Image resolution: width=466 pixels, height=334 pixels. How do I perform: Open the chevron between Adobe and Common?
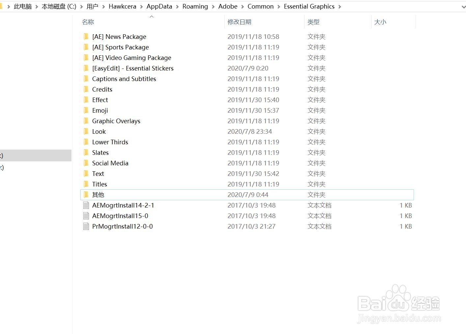pyautogui.click(x=242, y=7)
